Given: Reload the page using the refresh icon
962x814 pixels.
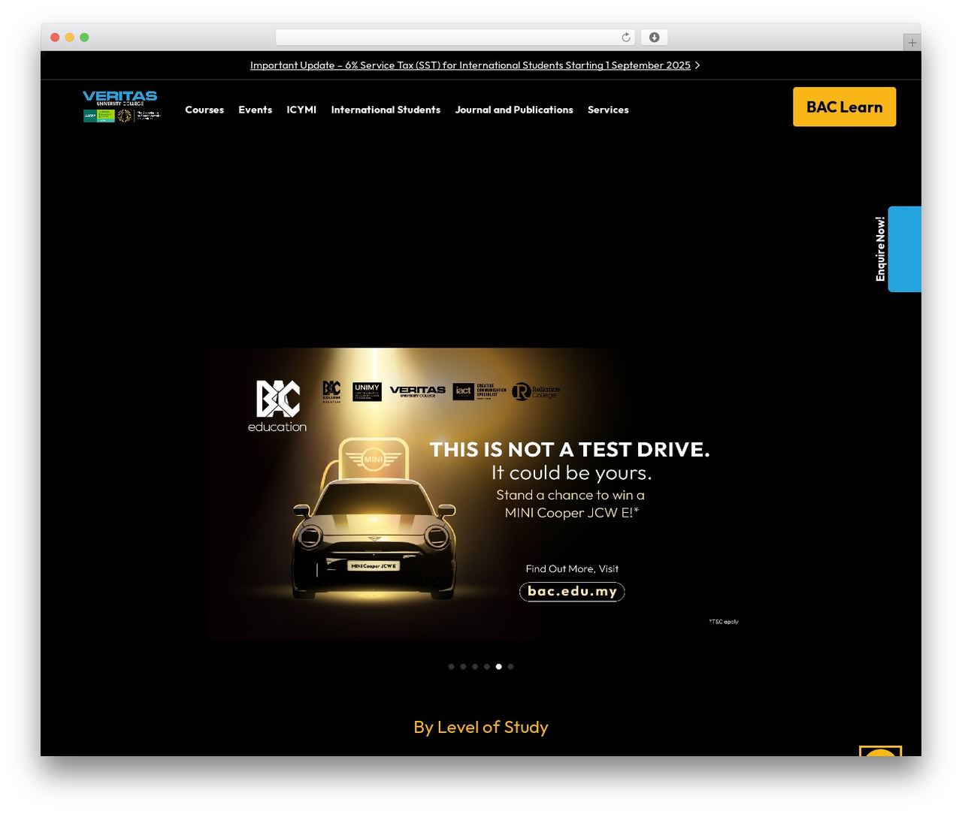Looking at the screenshot, I should click(x=626, y=38).
